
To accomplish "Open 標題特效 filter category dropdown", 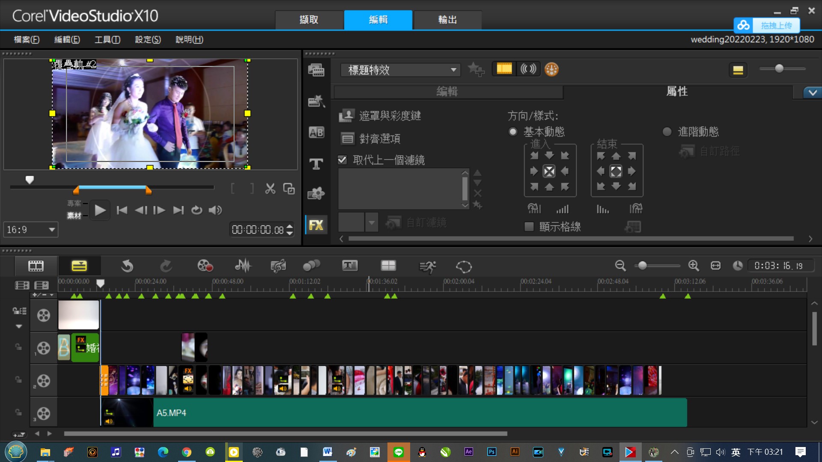I will (x=400, y=70).
